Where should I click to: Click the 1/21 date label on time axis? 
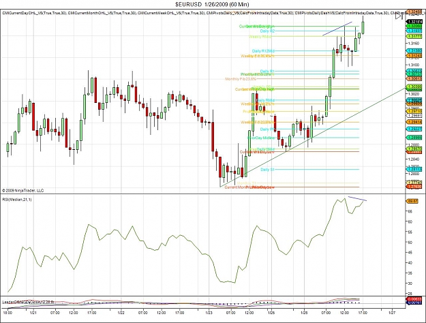(33, 313)
